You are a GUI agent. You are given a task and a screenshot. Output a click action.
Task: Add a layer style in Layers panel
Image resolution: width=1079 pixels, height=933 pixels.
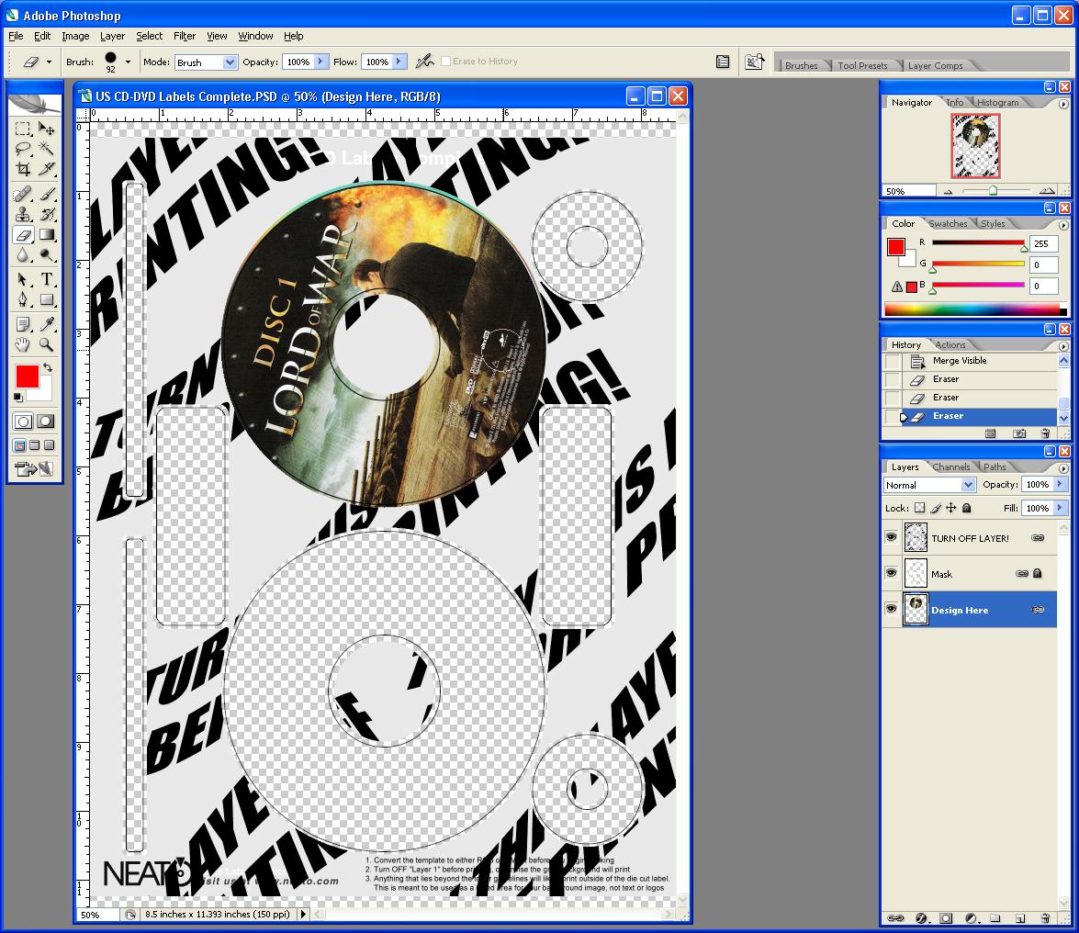point(921,918)
